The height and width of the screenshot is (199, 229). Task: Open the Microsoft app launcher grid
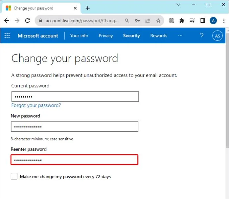[7, 35]
